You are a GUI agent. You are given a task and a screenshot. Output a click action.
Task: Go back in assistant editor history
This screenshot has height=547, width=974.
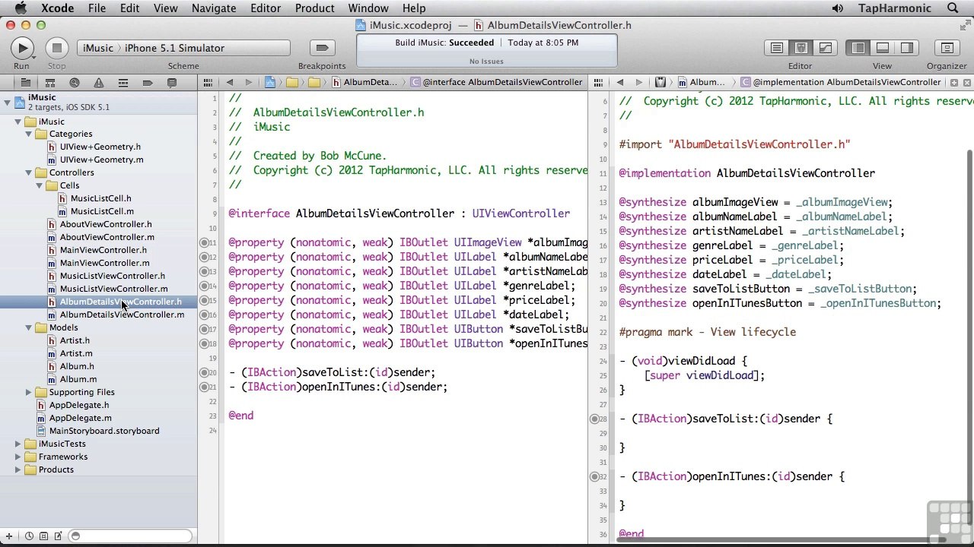click(x=619, y=82)
